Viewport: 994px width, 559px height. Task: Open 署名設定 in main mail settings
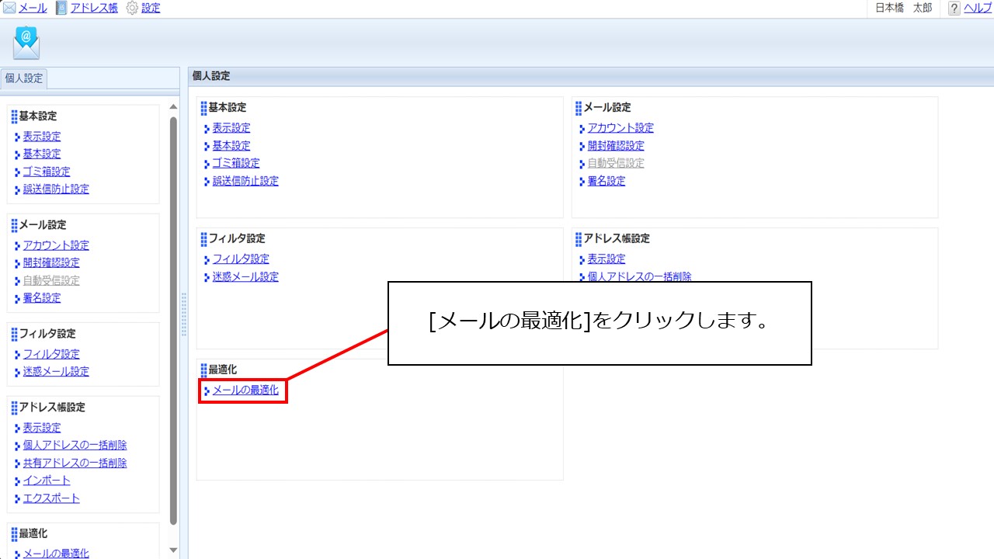tap(606, 181)
